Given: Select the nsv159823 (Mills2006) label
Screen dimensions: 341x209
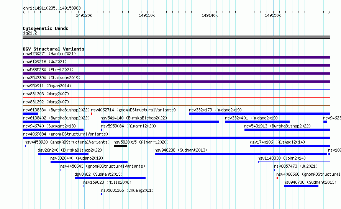Looking at the screenshot, I should click(107, 182).
